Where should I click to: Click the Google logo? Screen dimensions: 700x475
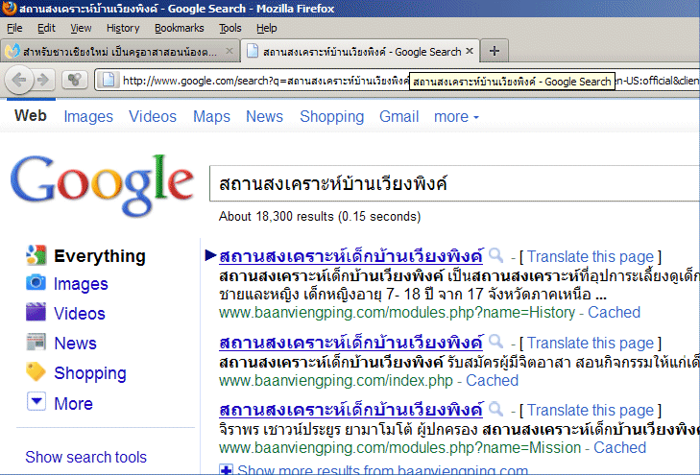coord(102,185)
